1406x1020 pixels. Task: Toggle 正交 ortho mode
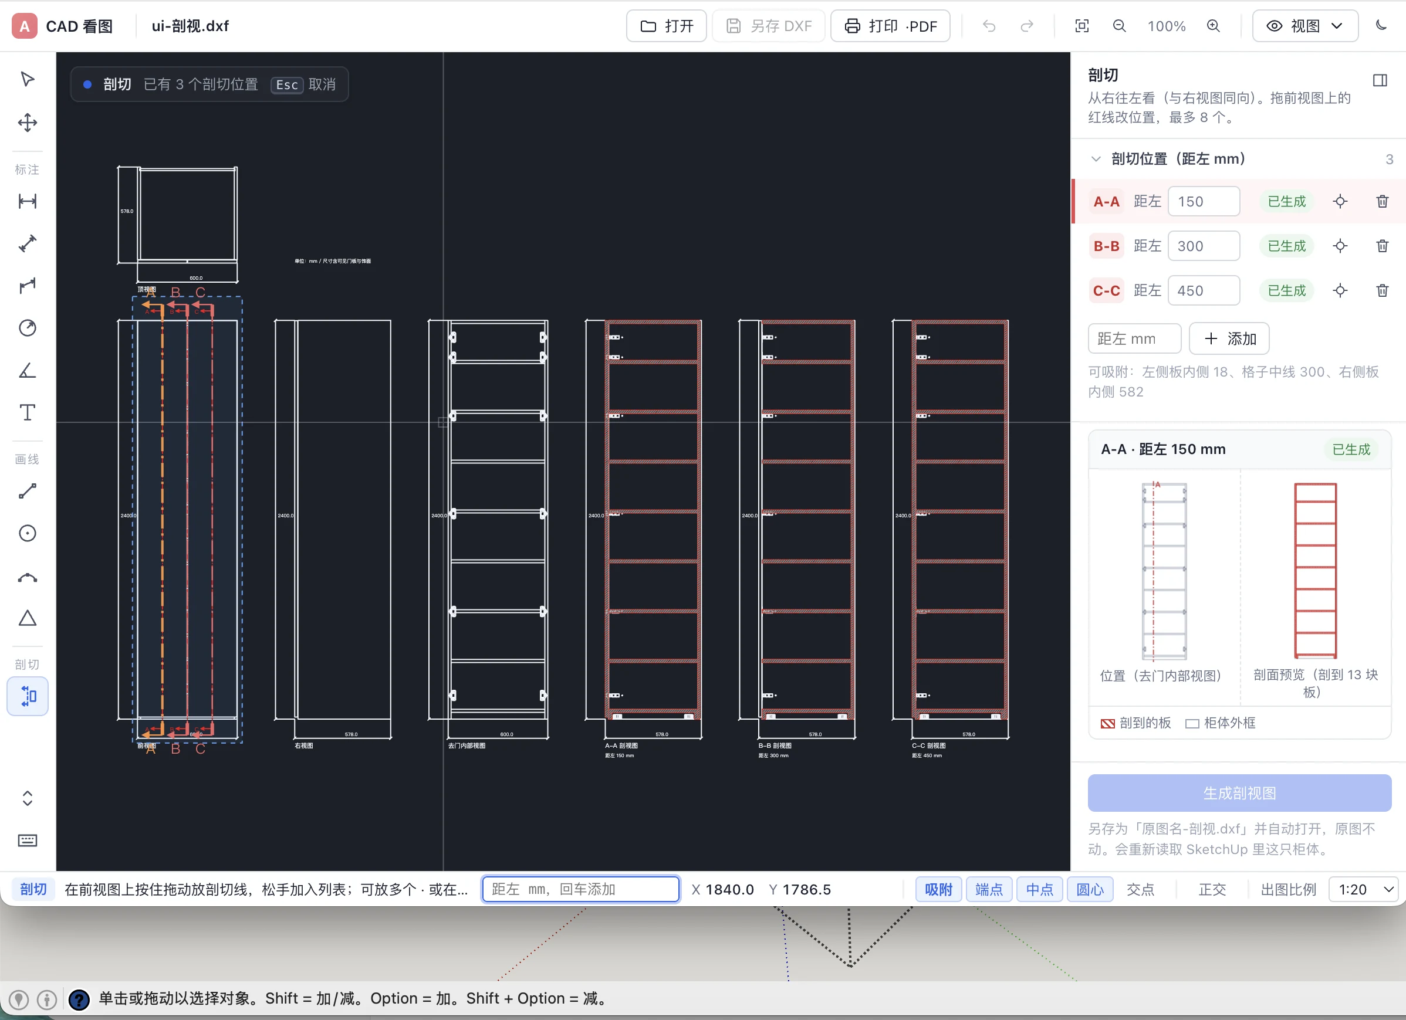(1212, 889)
